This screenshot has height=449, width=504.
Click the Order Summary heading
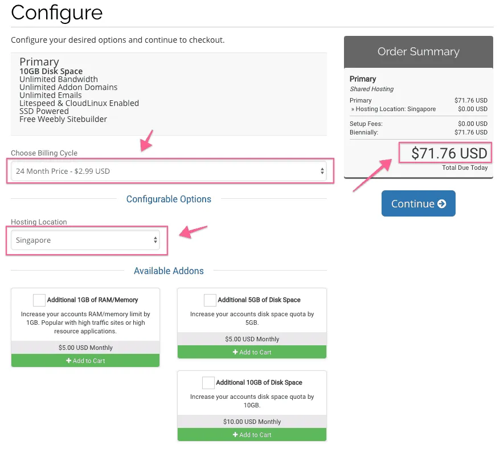point(418,51)
